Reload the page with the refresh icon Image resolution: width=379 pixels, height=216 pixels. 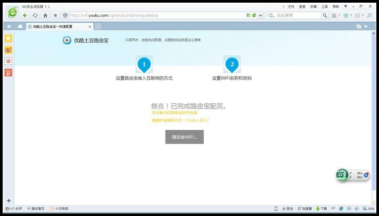coord(35,15)
